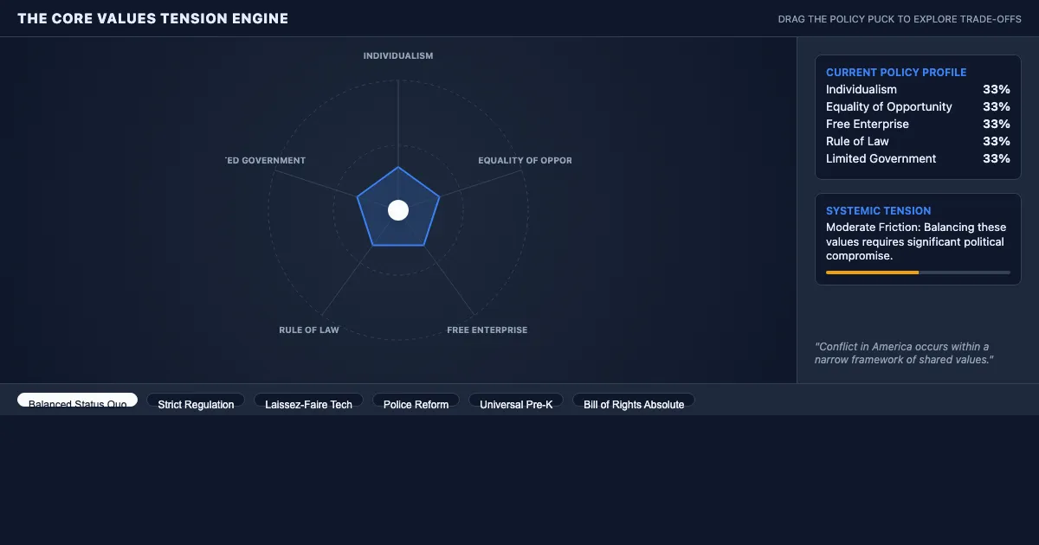Click the Free Enterprise profile row
This screenshot has width=1039, height=545.
tap(918, 124)
